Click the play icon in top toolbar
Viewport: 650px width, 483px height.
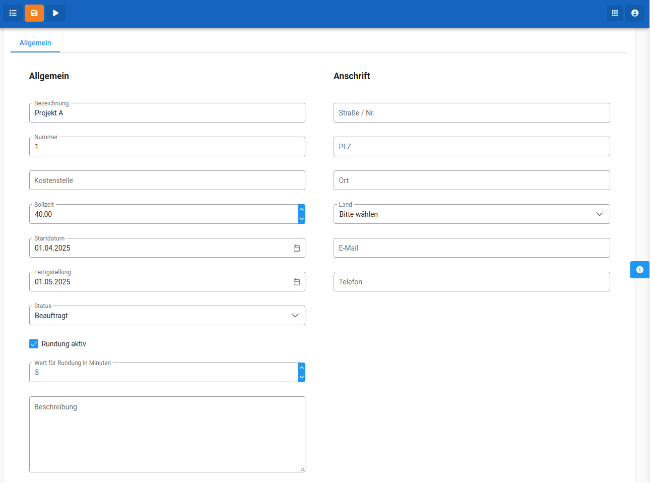click(x=56, y=13)
